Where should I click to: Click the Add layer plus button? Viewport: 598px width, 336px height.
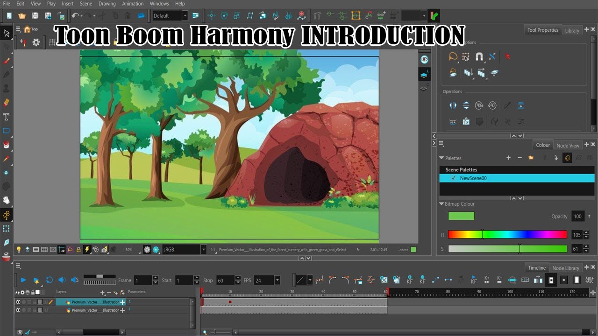click(x=103, y=293)
